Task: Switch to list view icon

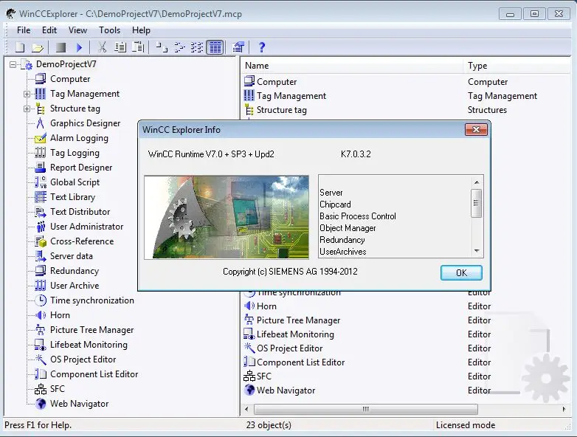Action: click(197, 47)
